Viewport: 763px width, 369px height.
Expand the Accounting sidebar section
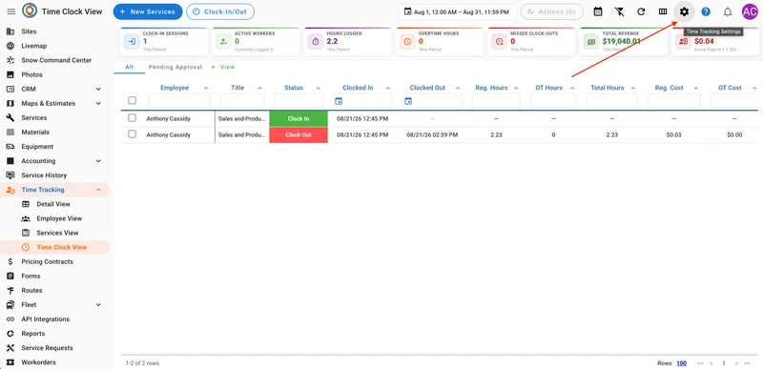[98, 161]
